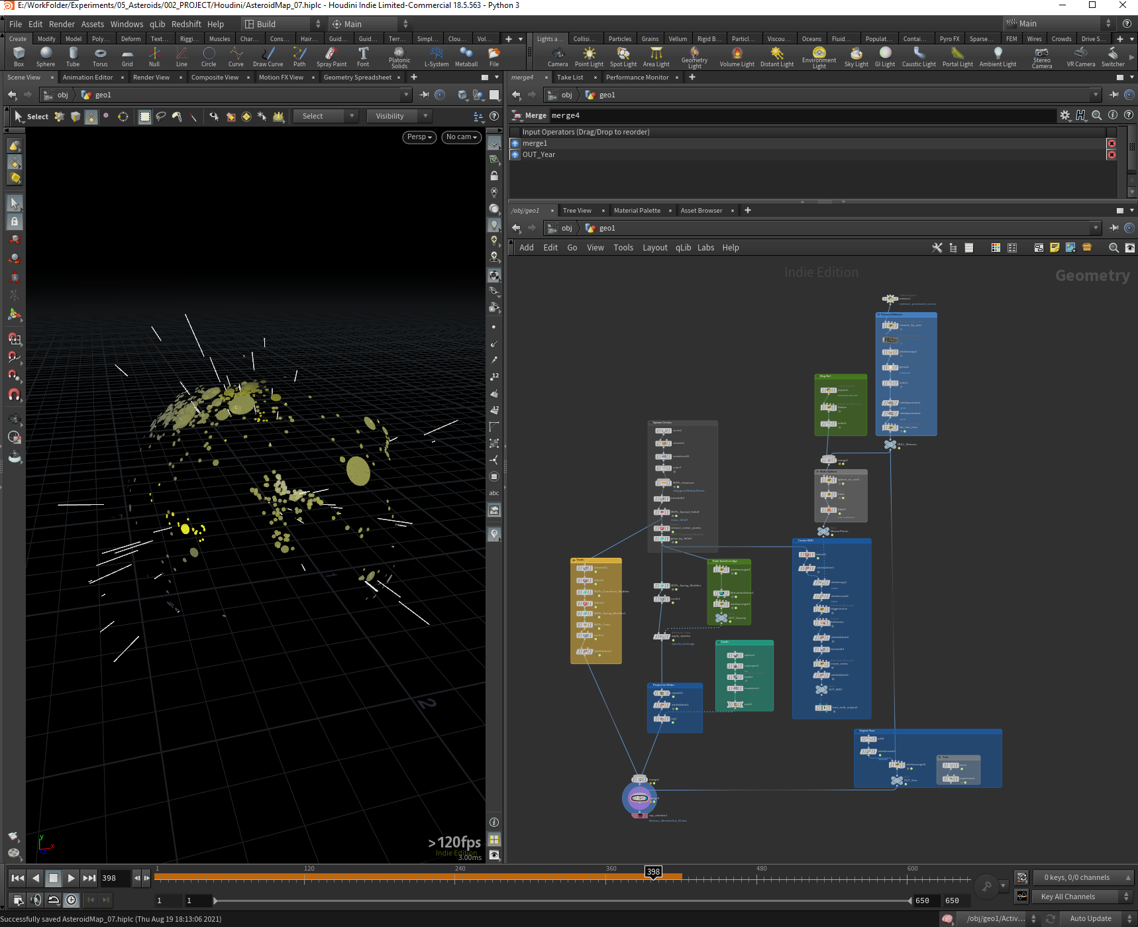Search parameters with magnifier icon
This screenshot has width=1138, height=927.
(1097, 115)
